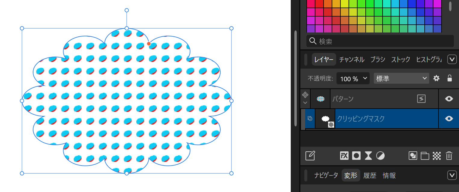
Task: Collapse the パターン layer chevron
Action: click(305, 103)
